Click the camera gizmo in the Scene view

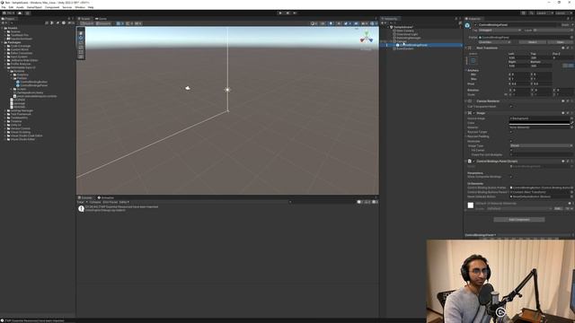(x=188, y=88)
